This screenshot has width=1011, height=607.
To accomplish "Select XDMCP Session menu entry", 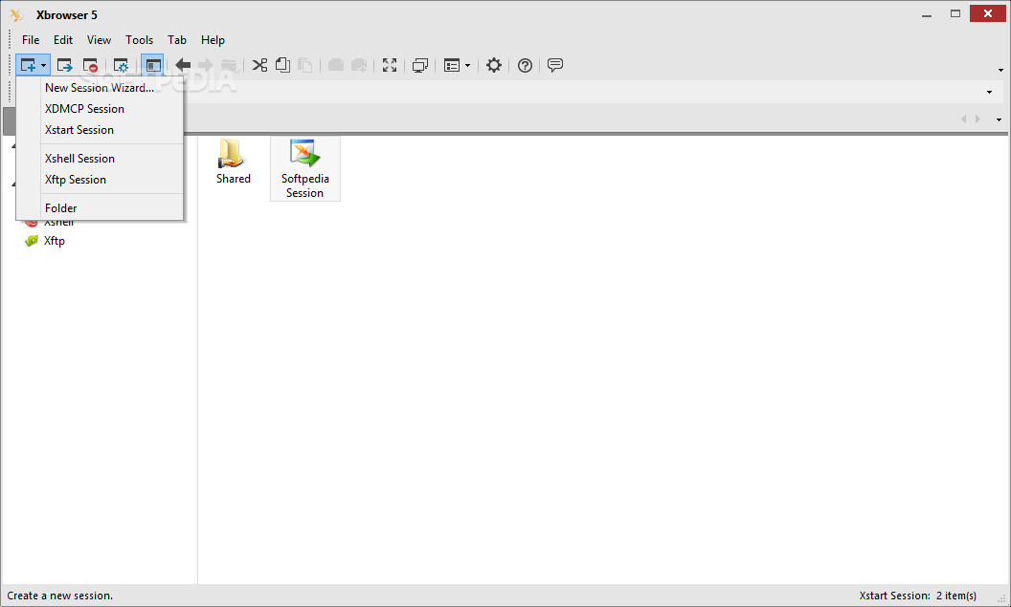I will click(x=100, y=109).
